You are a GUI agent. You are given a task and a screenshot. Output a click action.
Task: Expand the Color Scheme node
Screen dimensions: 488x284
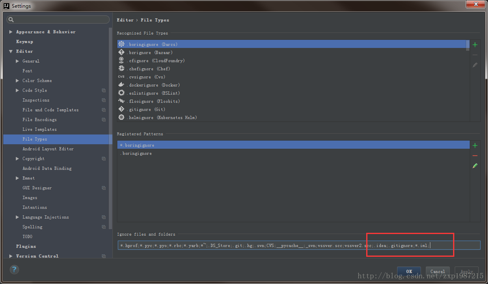[x=17, y=80]
